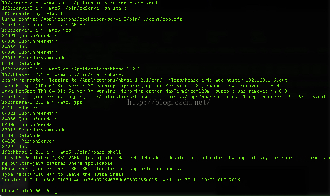Select the '84114 HMaster' process row
Screen dimensions: 330x196
tap(20, 108)
